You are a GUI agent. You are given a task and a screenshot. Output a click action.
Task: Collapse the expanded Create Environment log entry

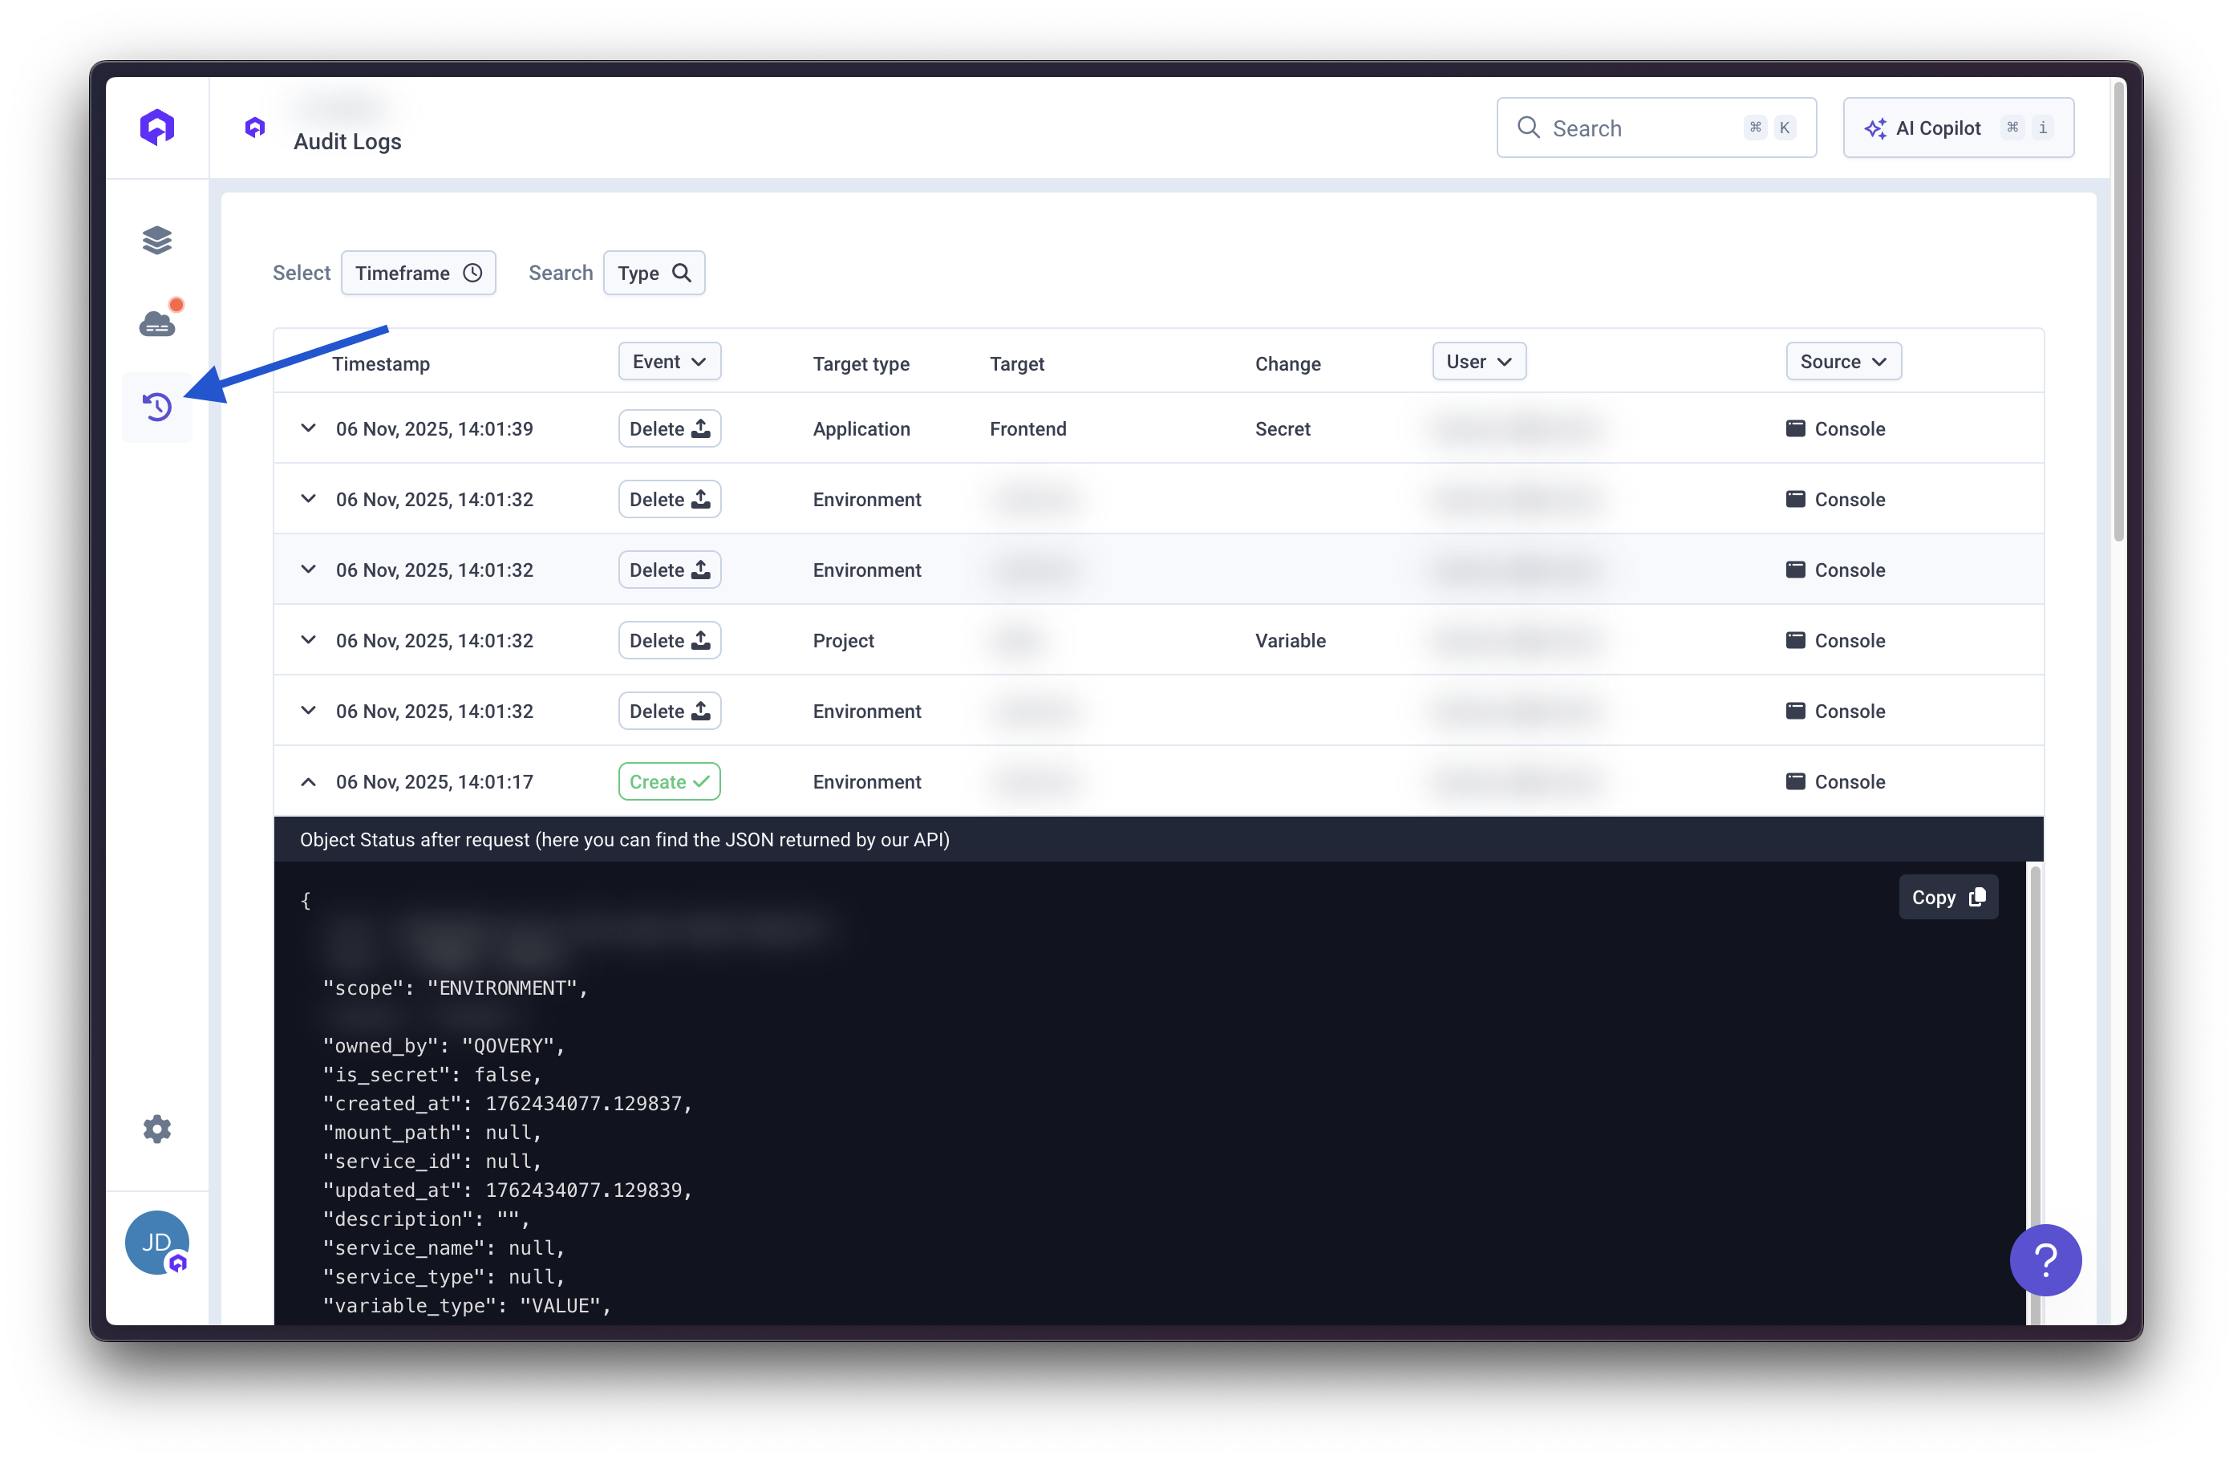click(308, 781)
